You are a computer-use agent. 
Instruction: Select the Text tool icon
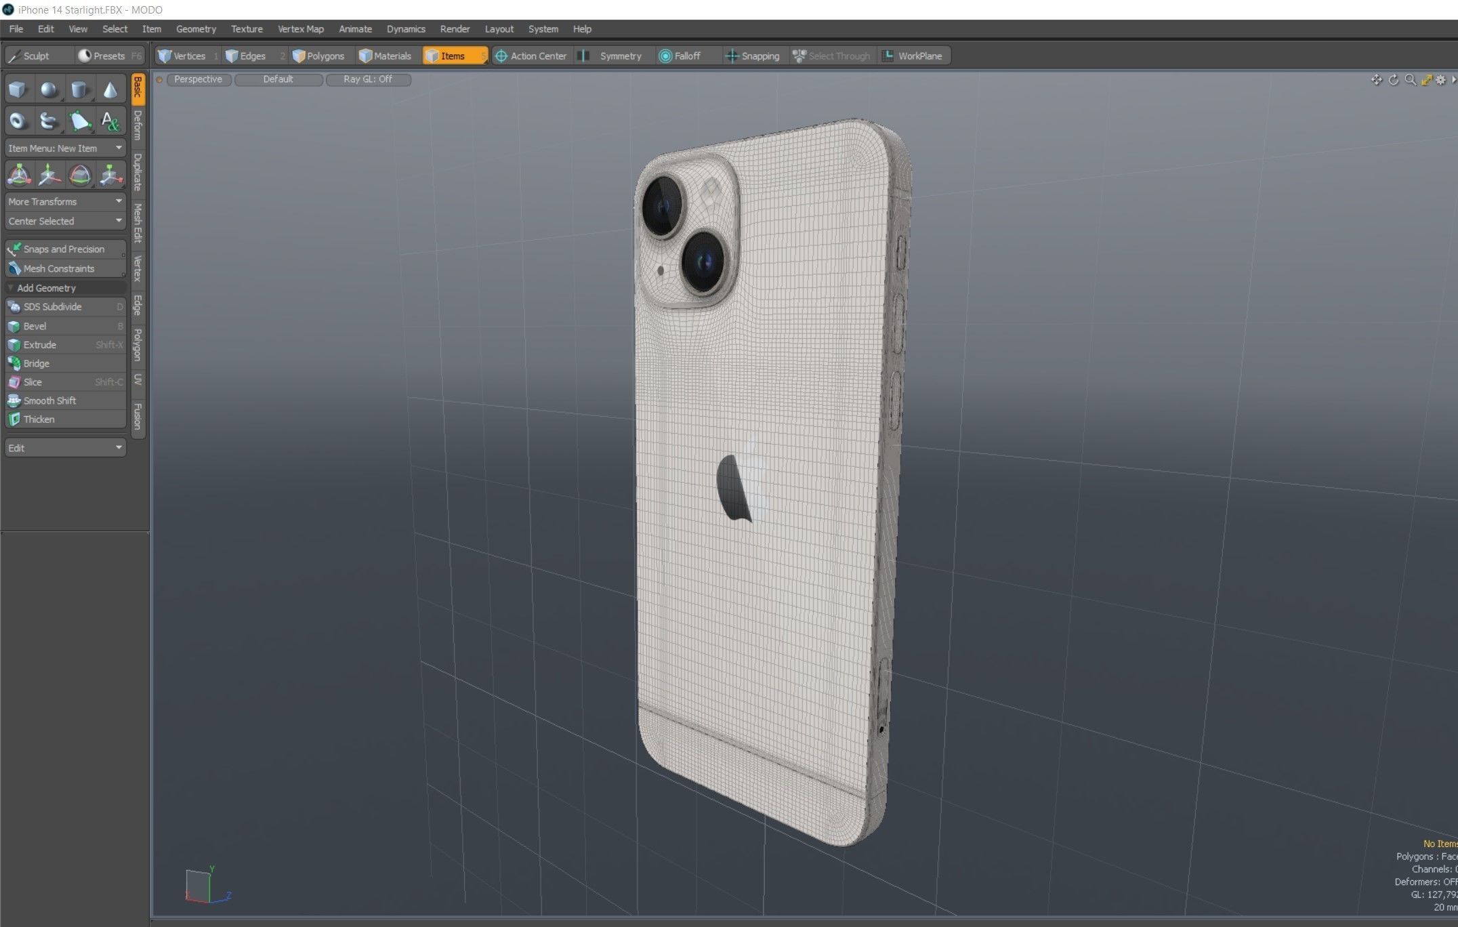coord(110,121)
